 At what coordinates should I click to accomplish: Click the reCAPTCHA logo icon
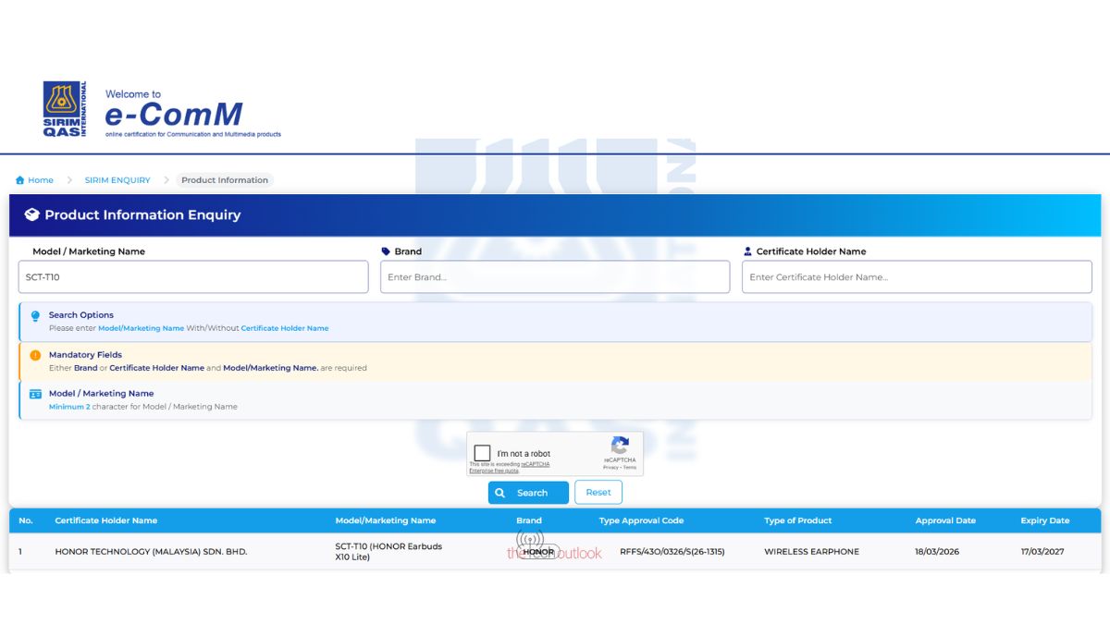(620, 446)
